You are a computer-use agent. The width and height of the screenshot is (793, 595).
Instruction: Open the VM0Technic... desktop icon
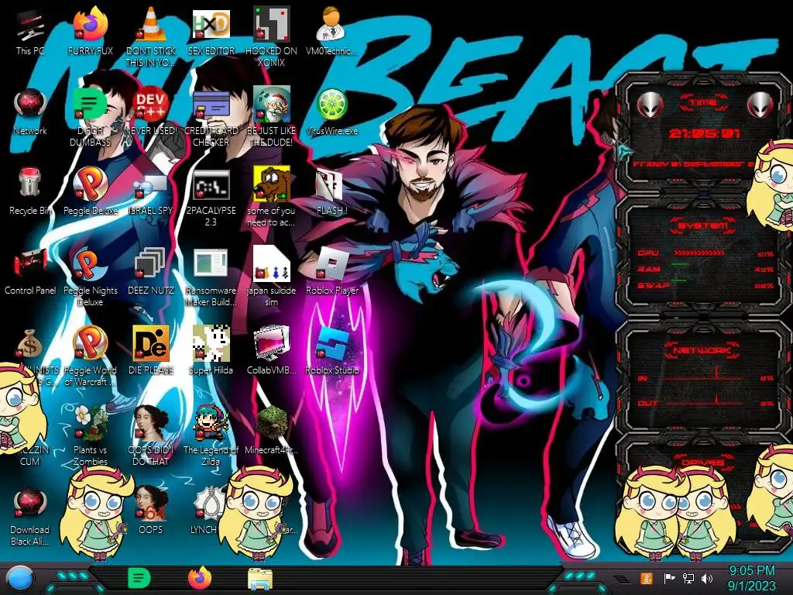331,24
